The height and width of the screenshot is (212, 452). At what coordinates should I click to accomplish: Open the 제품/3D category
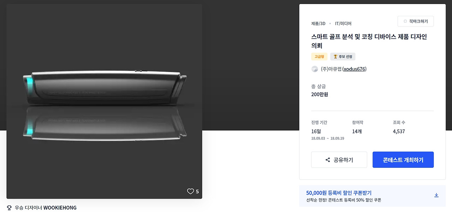coord(318,24)
